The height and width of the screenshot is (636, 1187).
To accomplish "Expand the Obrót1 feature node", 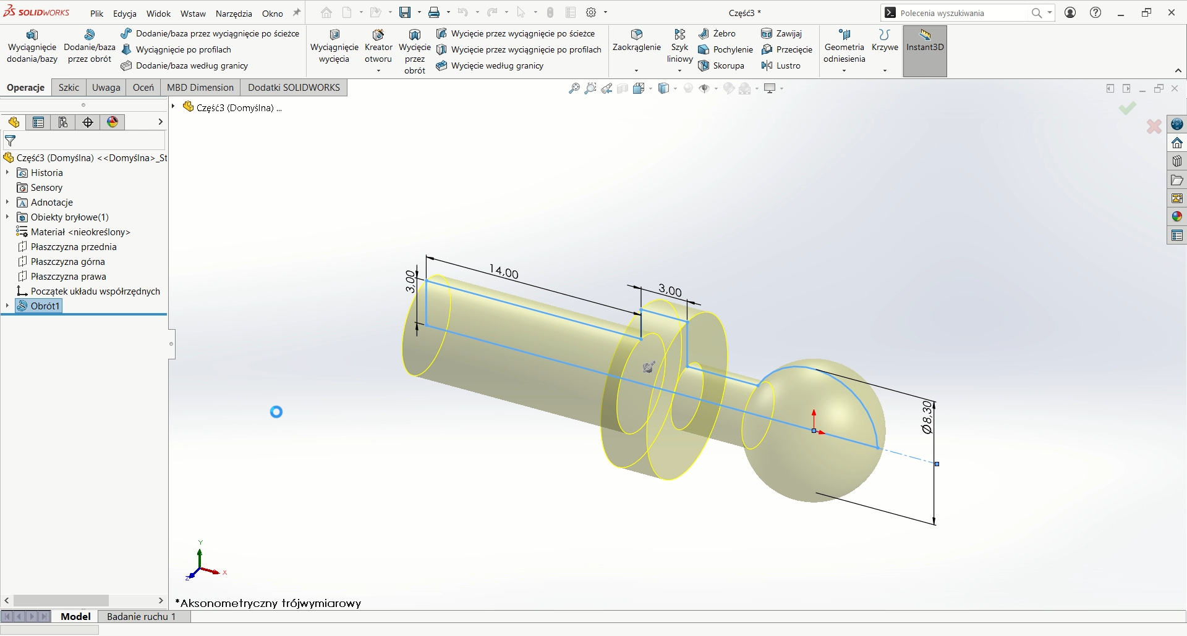I will 7,306.
